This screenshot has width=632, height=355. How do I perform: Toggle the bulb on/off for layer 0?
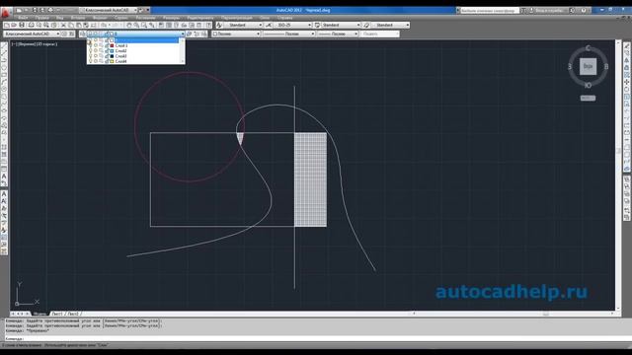(x=90, y=40)
